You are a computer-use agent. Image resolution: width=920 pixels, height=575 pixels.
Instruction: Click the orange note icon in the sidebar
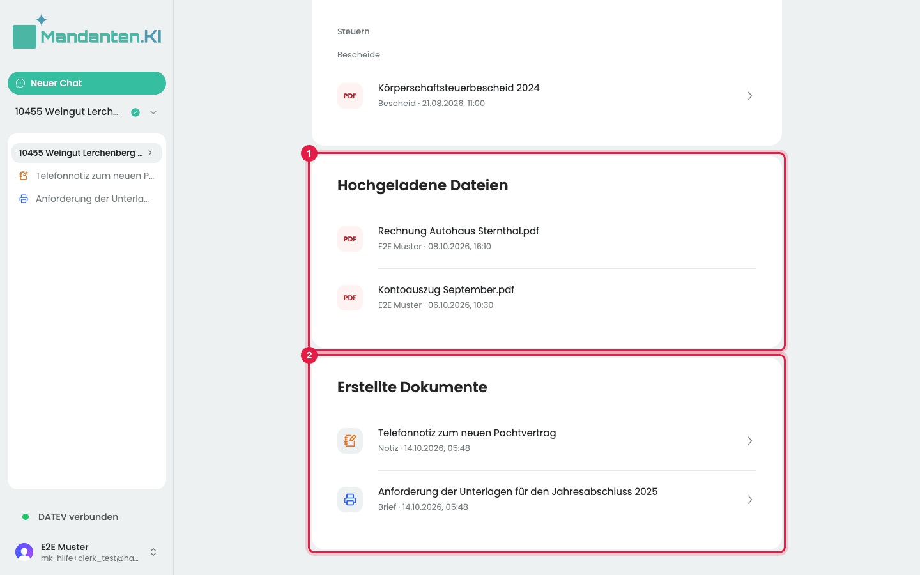tap(24, 176)
